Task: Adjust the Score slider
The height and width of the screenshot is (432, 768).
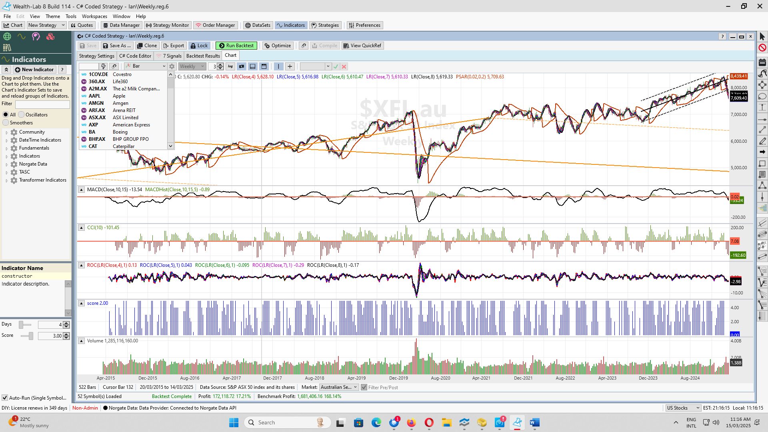Action: pos(30,336)
